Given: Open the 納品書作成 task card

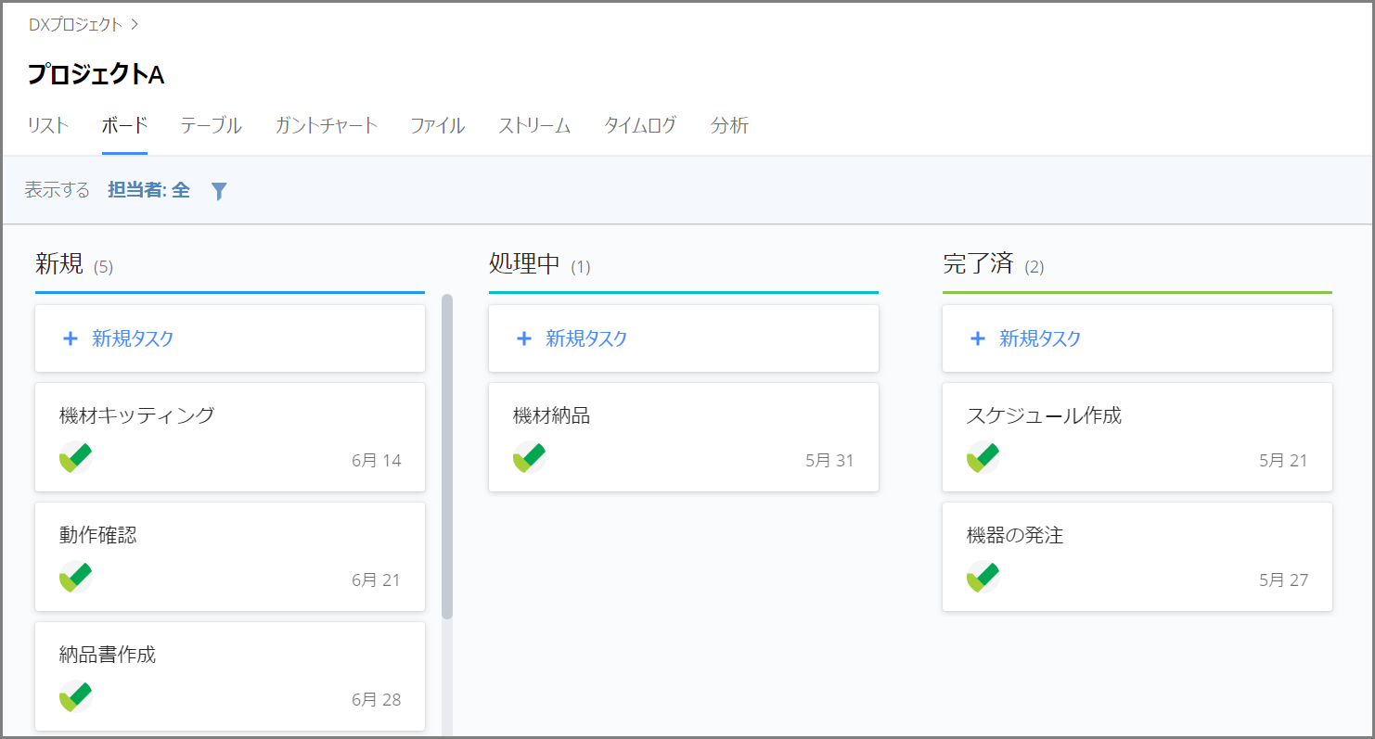Looking at the screenshot, I should pyautogui.click(x=230, y=676).
